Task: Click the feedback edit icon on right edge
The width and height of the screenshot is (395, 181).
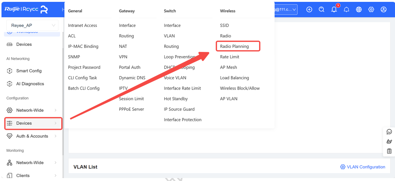Action: [389, 142]
